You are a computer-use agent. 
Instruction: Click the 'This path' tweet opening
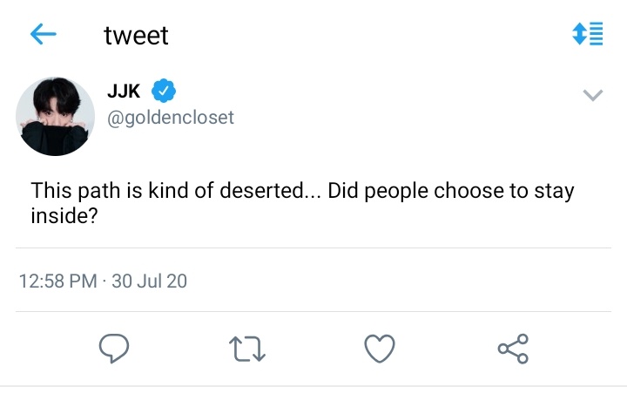(x=75, y=191)
